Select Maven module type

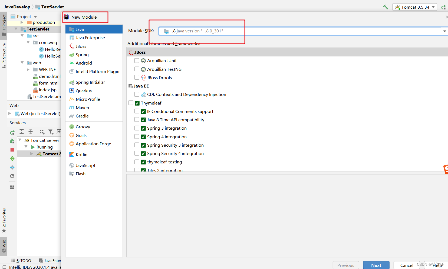(x=94, y=108)
